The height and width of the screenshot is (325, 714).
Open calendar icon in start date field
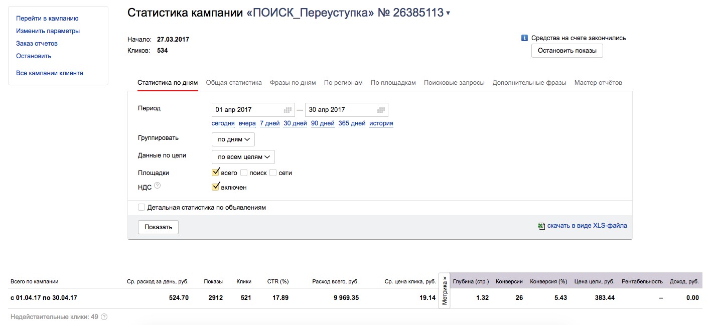click(x=288, y=110)
